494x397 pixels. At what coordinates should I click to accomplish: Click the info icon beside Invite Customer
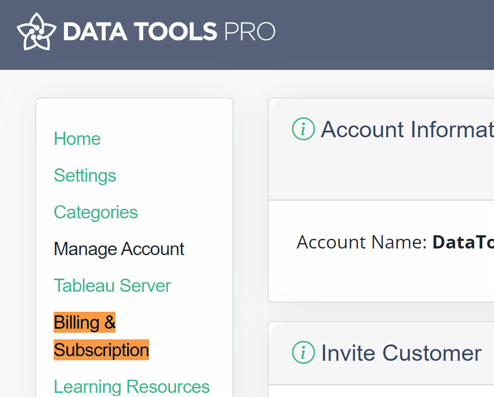click(x=303, y=352)
